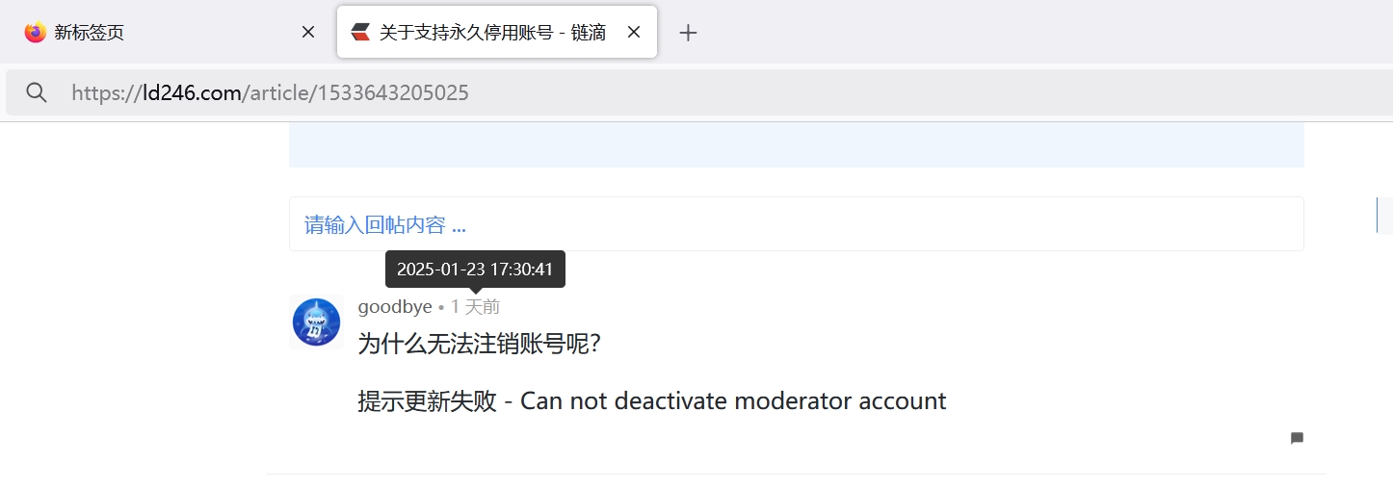Click the 链滴 favicon on active tab
Viewport: 1393px width, 489px height.
click(360, 33)
